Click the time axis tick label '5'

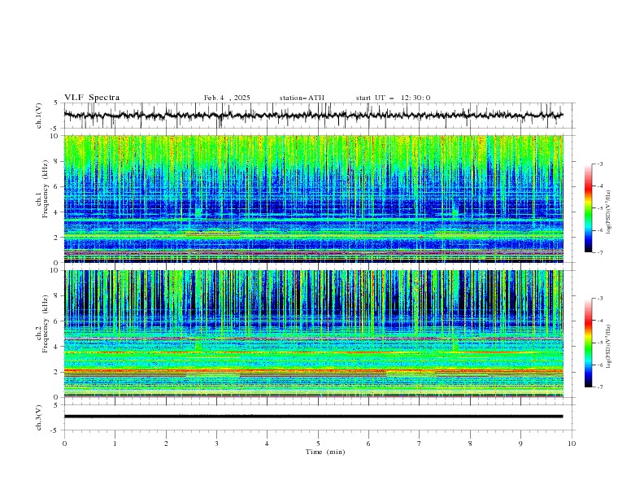pos(318,443)
